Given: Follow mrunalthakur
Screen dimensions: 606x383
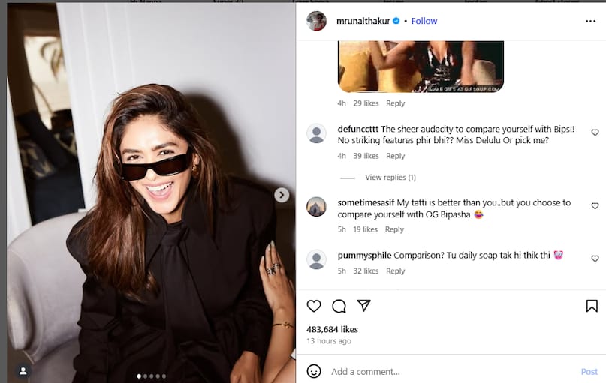Looking at the screenshot, I should click(424, 21).
